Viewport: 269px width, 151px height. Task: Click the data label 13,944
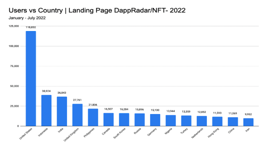[x=170, y=111]
